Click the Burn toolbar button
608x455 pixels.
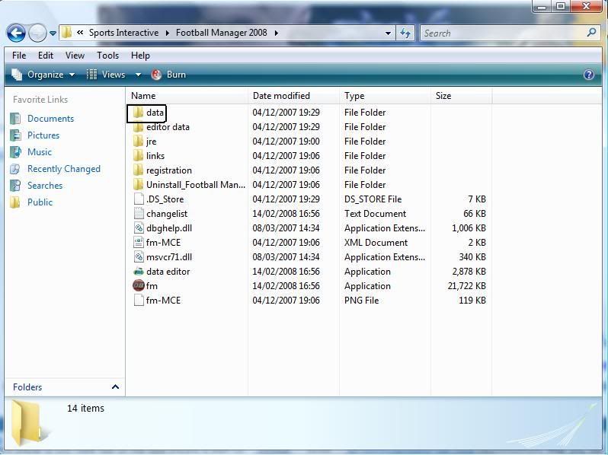click(168, 75)
